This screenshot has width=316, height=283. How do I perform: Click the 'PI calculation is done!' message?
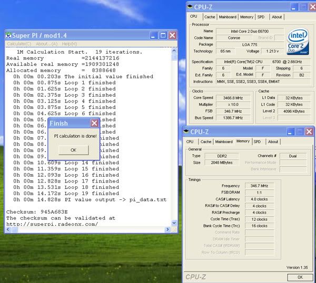[x=75, y=136]
